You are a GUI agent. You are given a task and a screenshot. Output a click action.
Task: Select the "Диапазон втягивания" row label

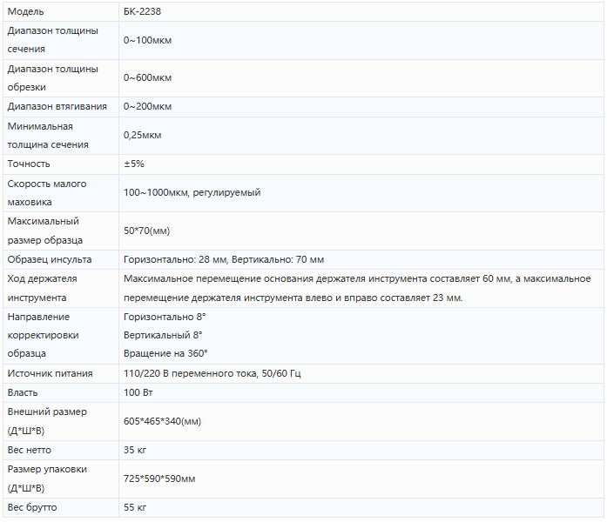click(57, 106)
